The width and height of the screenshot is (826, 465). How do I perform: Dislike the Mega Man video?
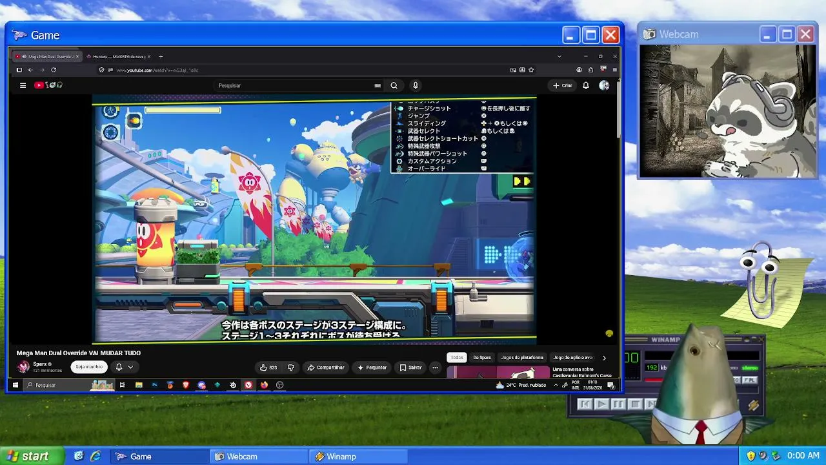click(x=291, y=367)
